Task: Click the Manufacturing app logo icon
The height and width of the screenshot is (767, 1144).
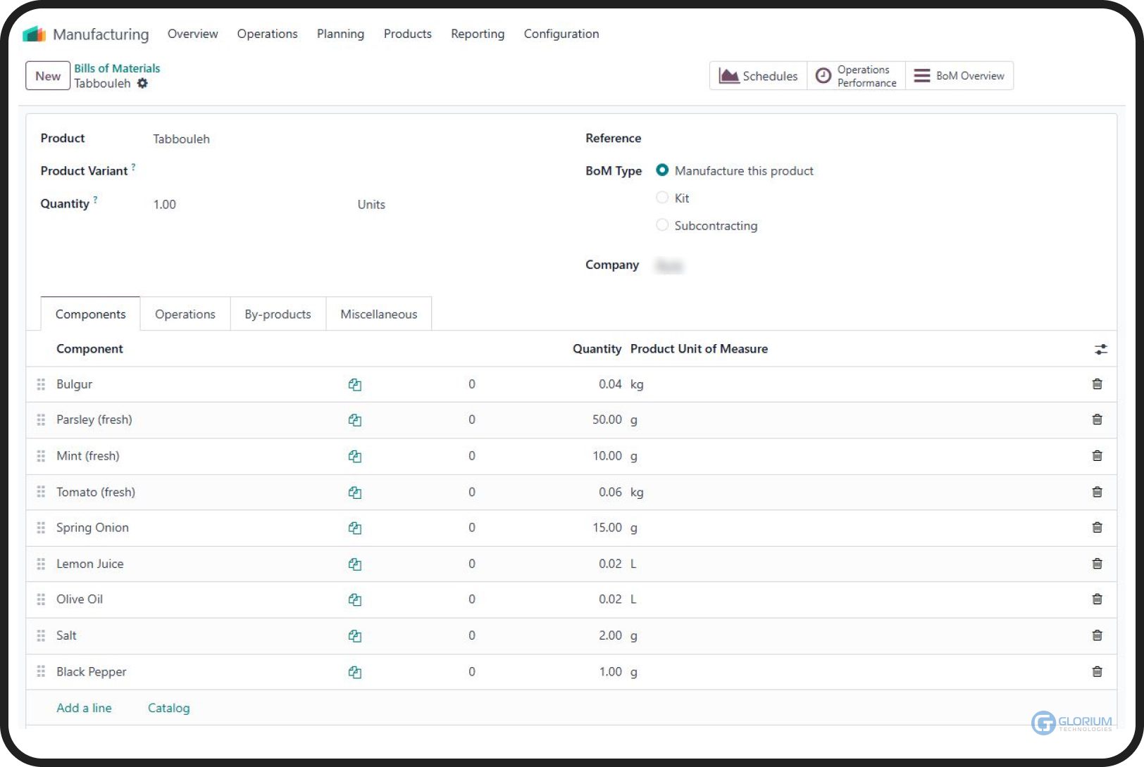Action: (x=34, y=34)
